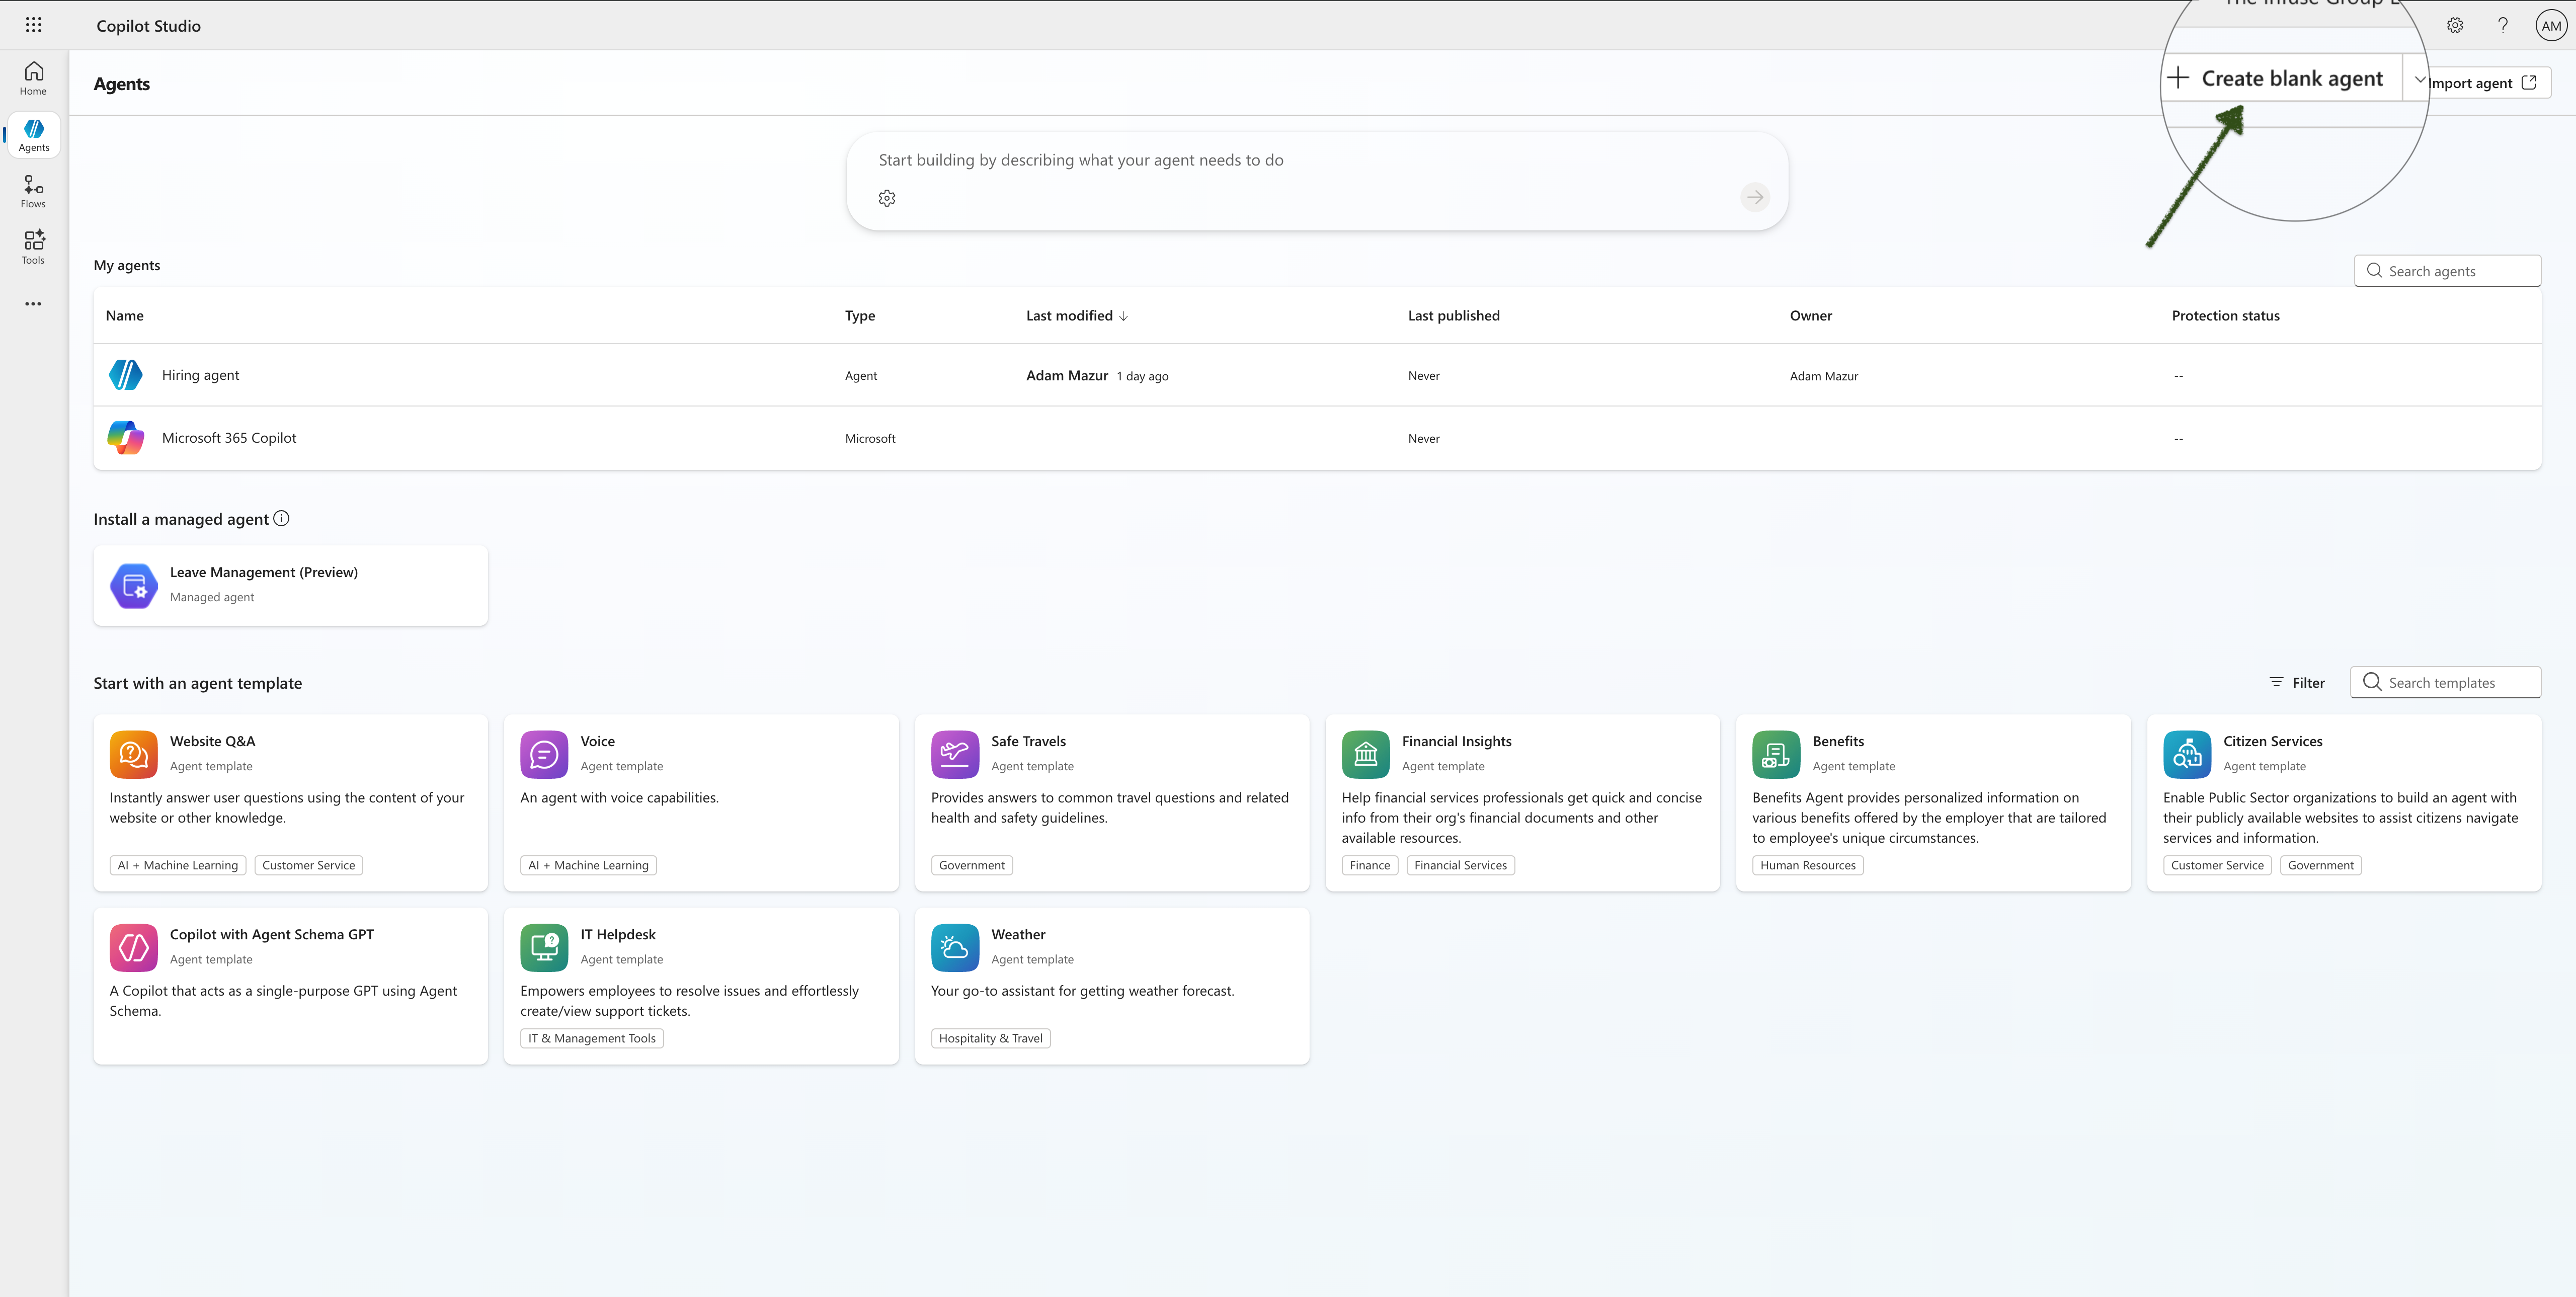The height and width of the screenshot is (1297, 2576).
Task: Go to Home in the sidebar
Action: click(x=33, y=79)
